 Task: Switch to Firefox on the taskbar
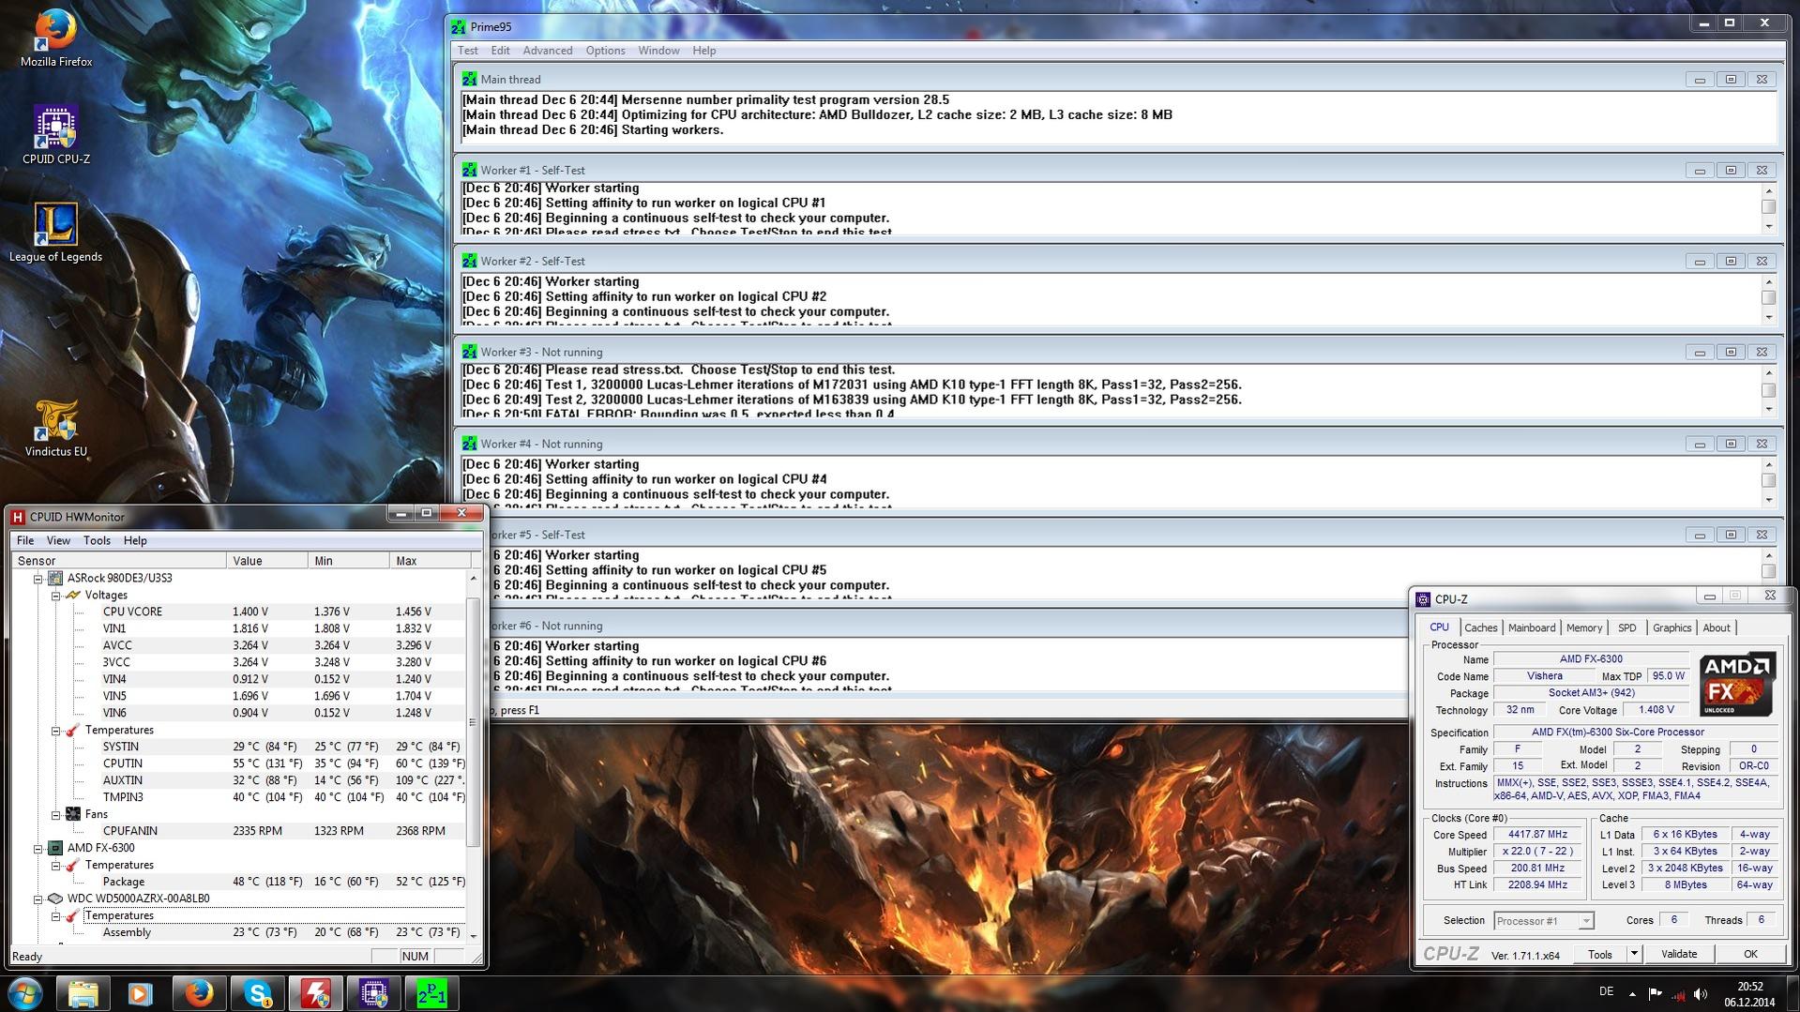pos(199,993)
